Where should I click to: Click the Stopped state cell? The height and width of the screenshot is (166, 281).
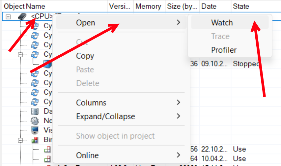click(x=246, y=64)
